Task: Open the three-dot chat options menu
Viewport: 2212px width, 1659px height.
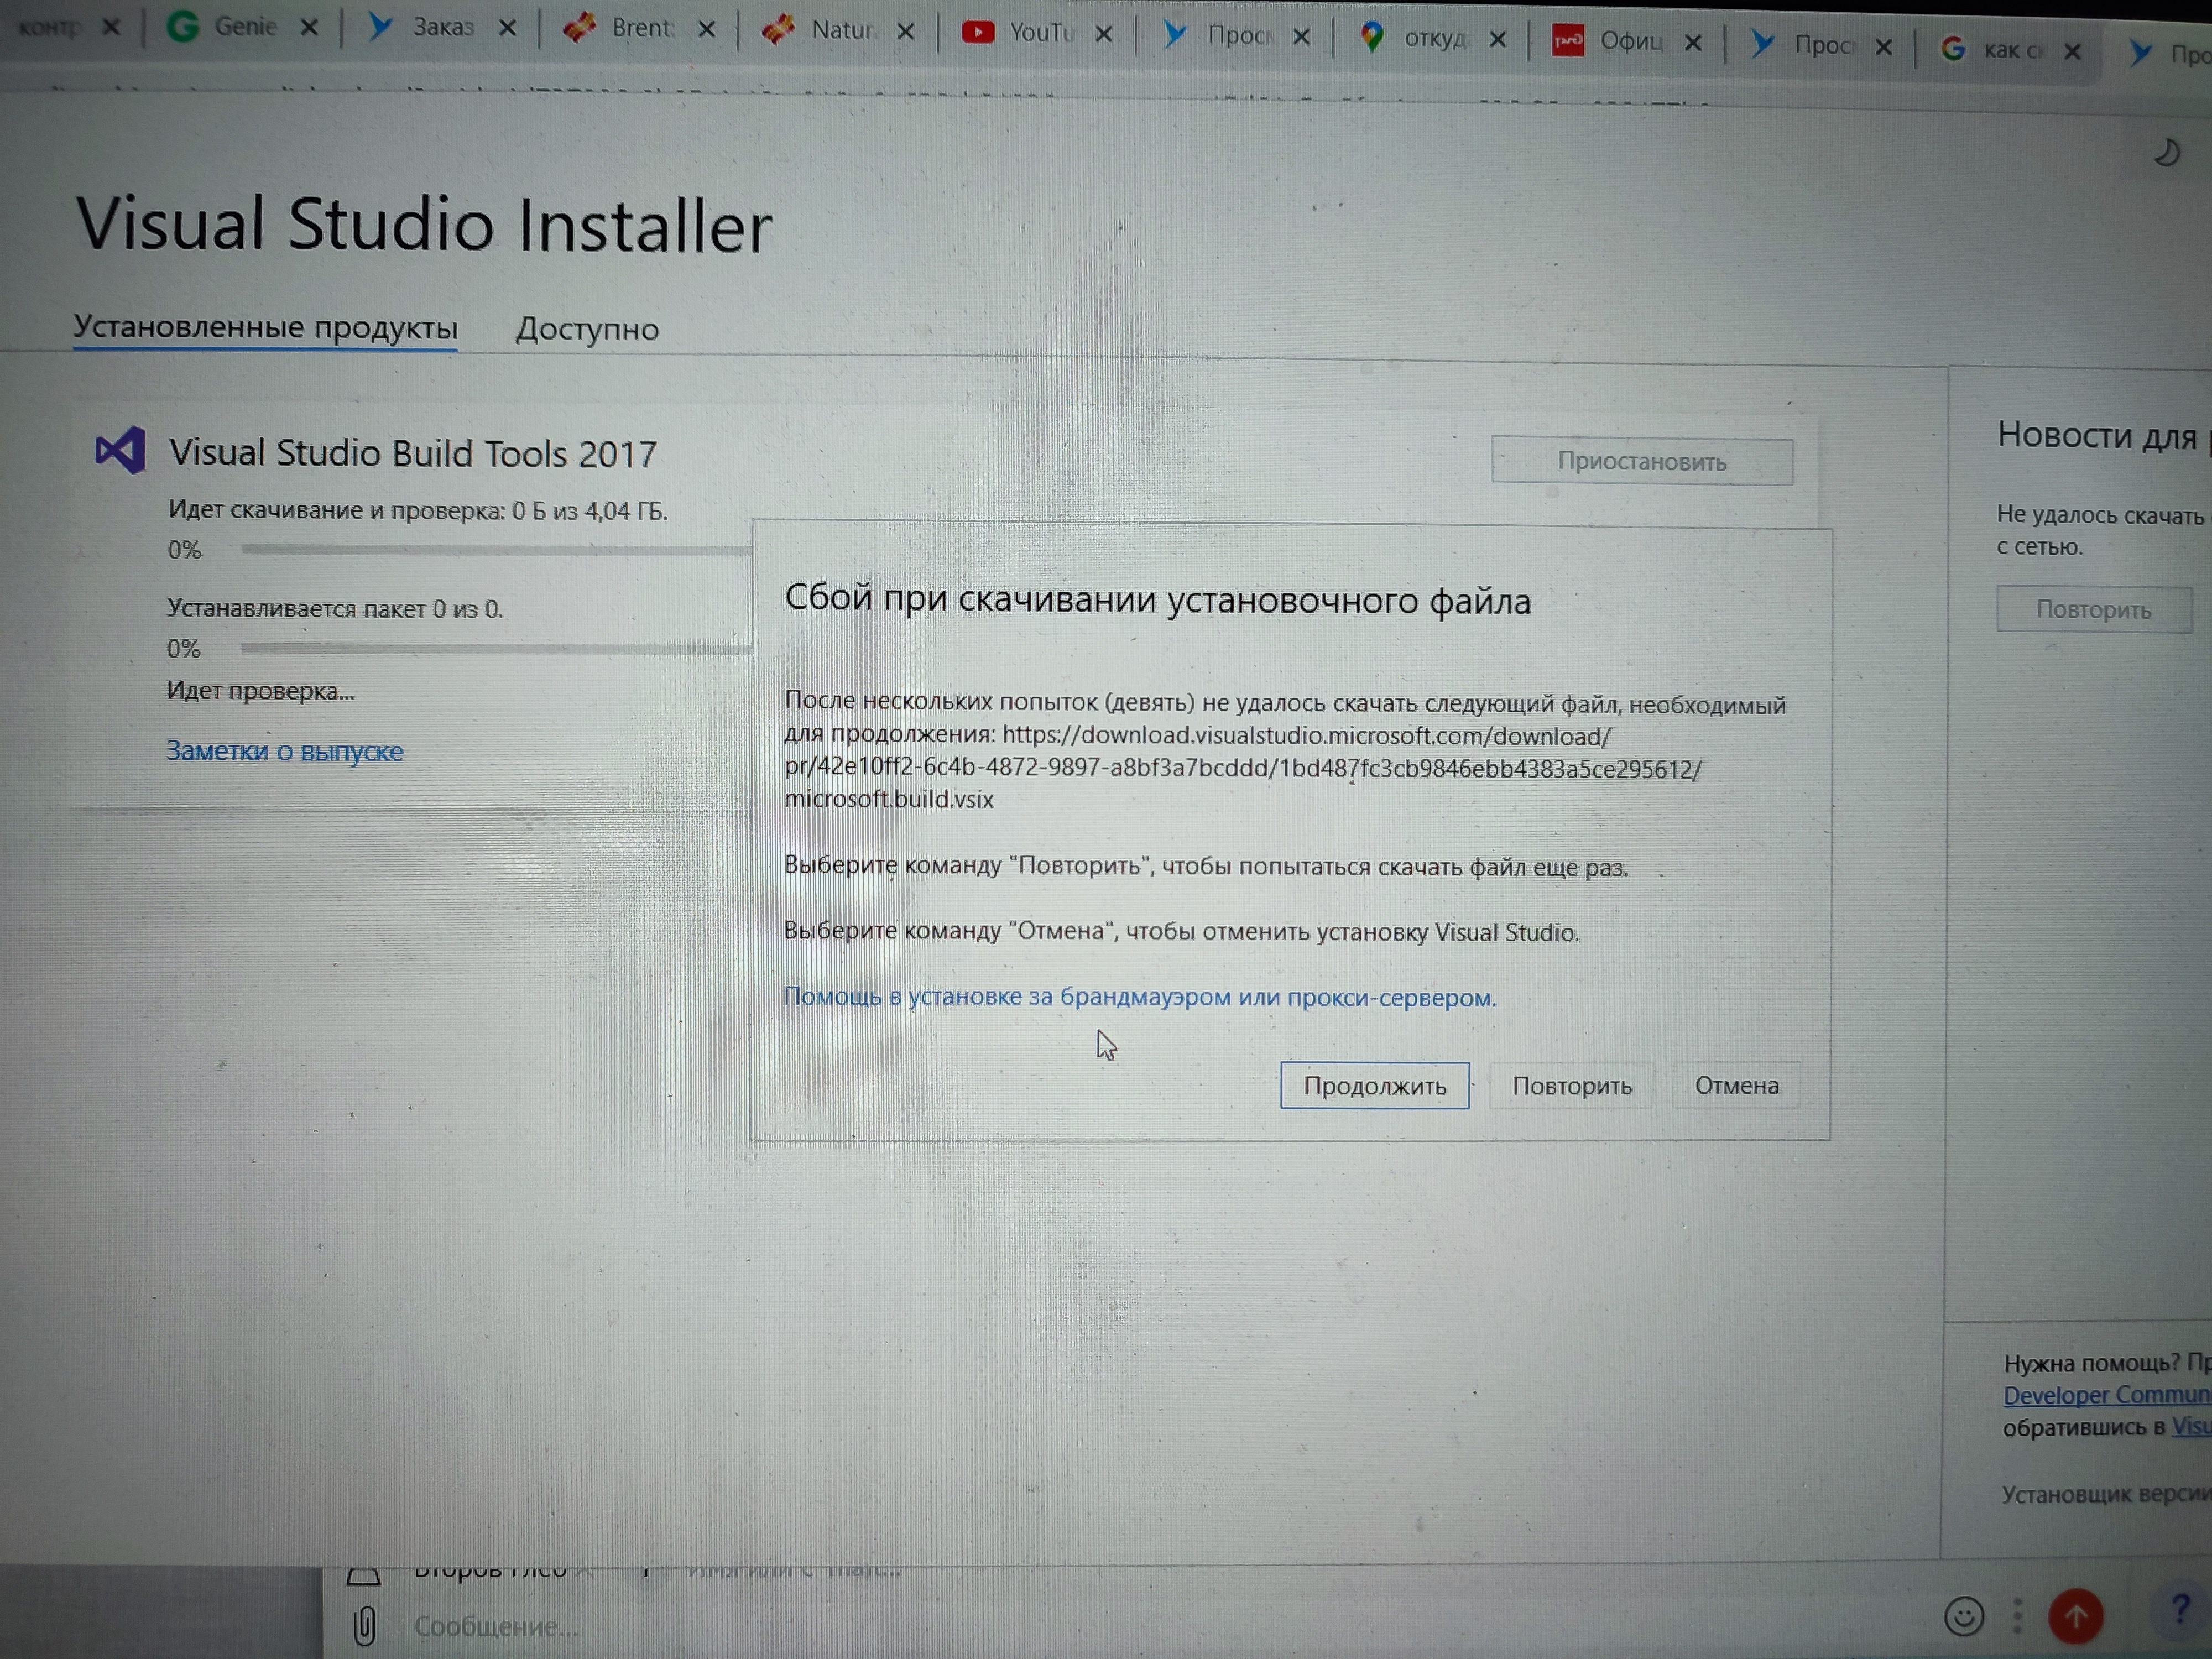Action: (x=2017, y=1617)
